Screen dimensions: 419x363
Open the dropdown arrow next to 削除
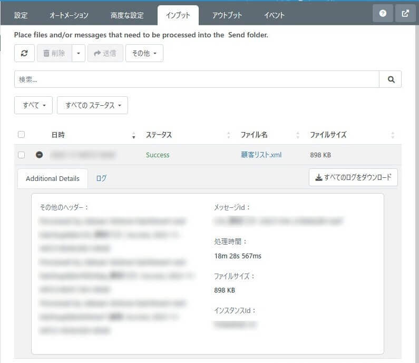(79, 53)
